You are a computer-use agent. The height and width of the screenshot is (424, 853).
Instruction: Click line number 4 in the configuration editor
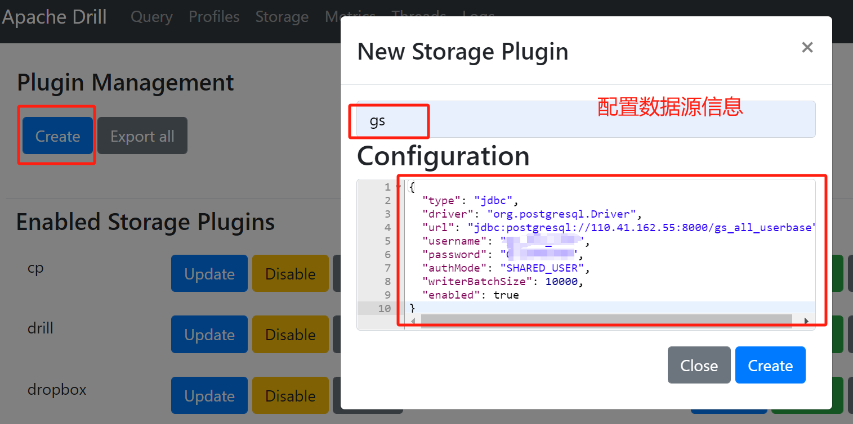point(387,227)
